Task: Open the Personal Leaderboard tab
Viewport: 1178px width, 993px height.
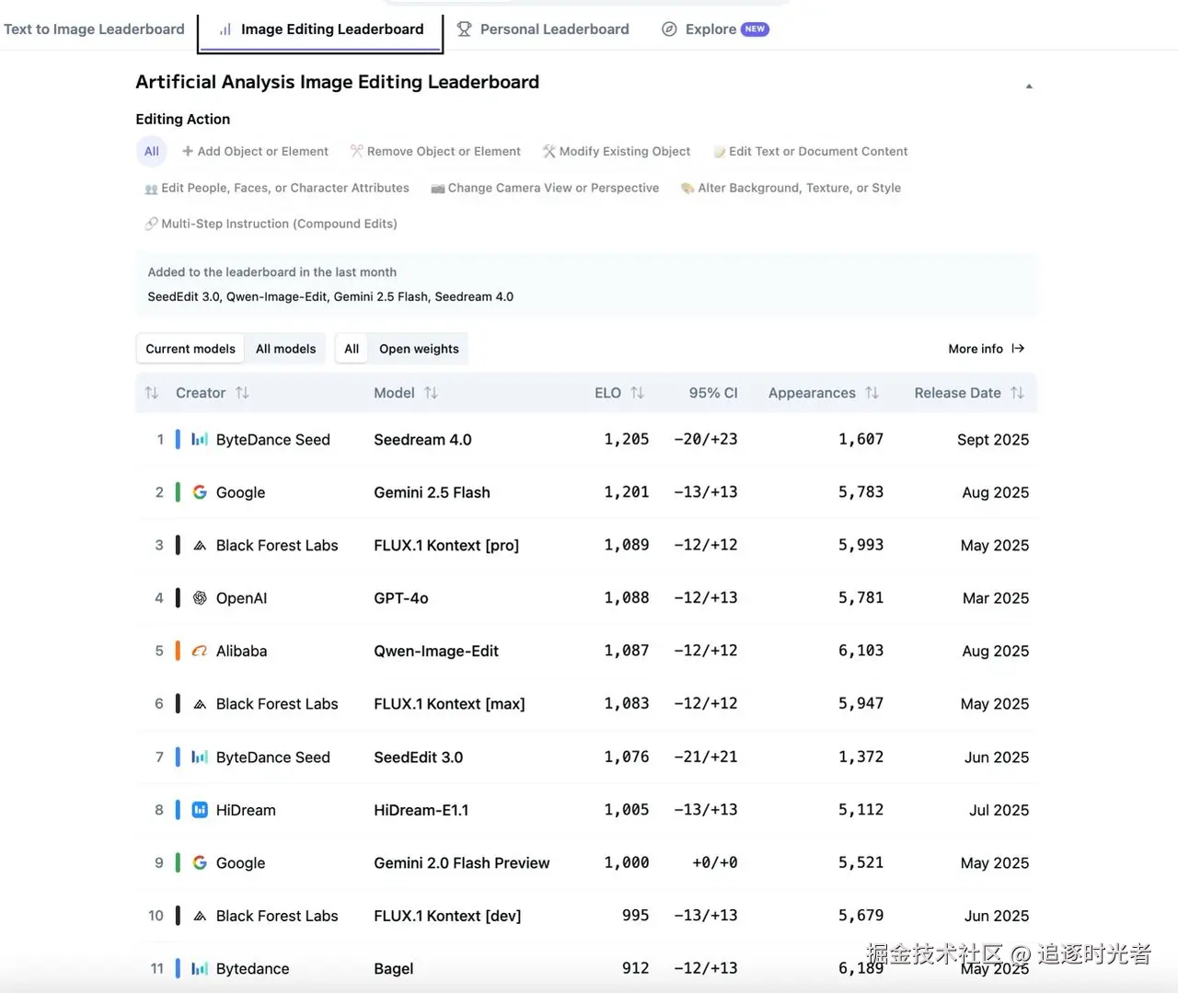Action: point(554,29)
